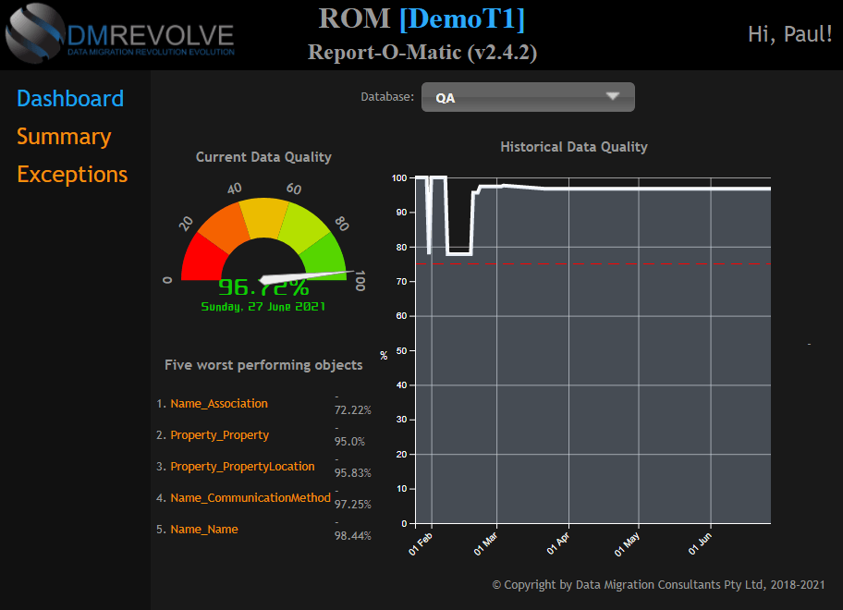Open the Name_Association object link
843x610 pixels.
click(219, 404)
